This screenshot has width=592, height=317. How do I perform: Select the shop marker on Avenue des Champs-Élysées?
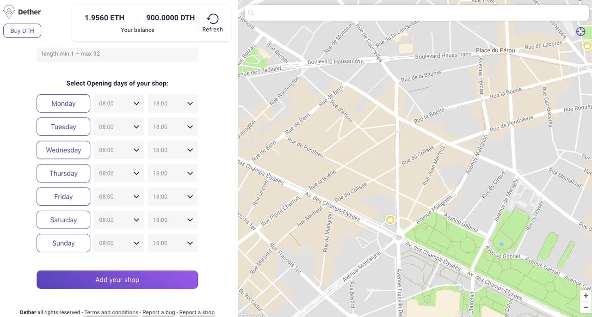pyautogui.click(x=390, y=219)
